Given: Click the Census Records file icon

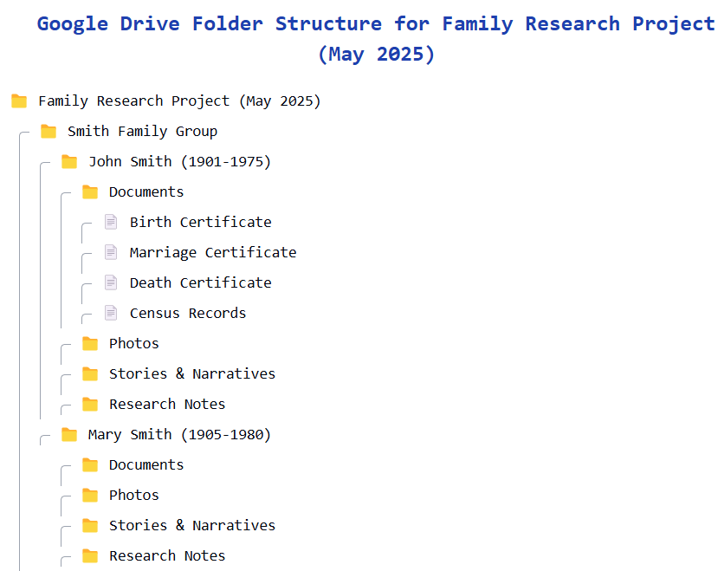Looking at the screenshot, I should pyautogui.click(x=111, y=313).
